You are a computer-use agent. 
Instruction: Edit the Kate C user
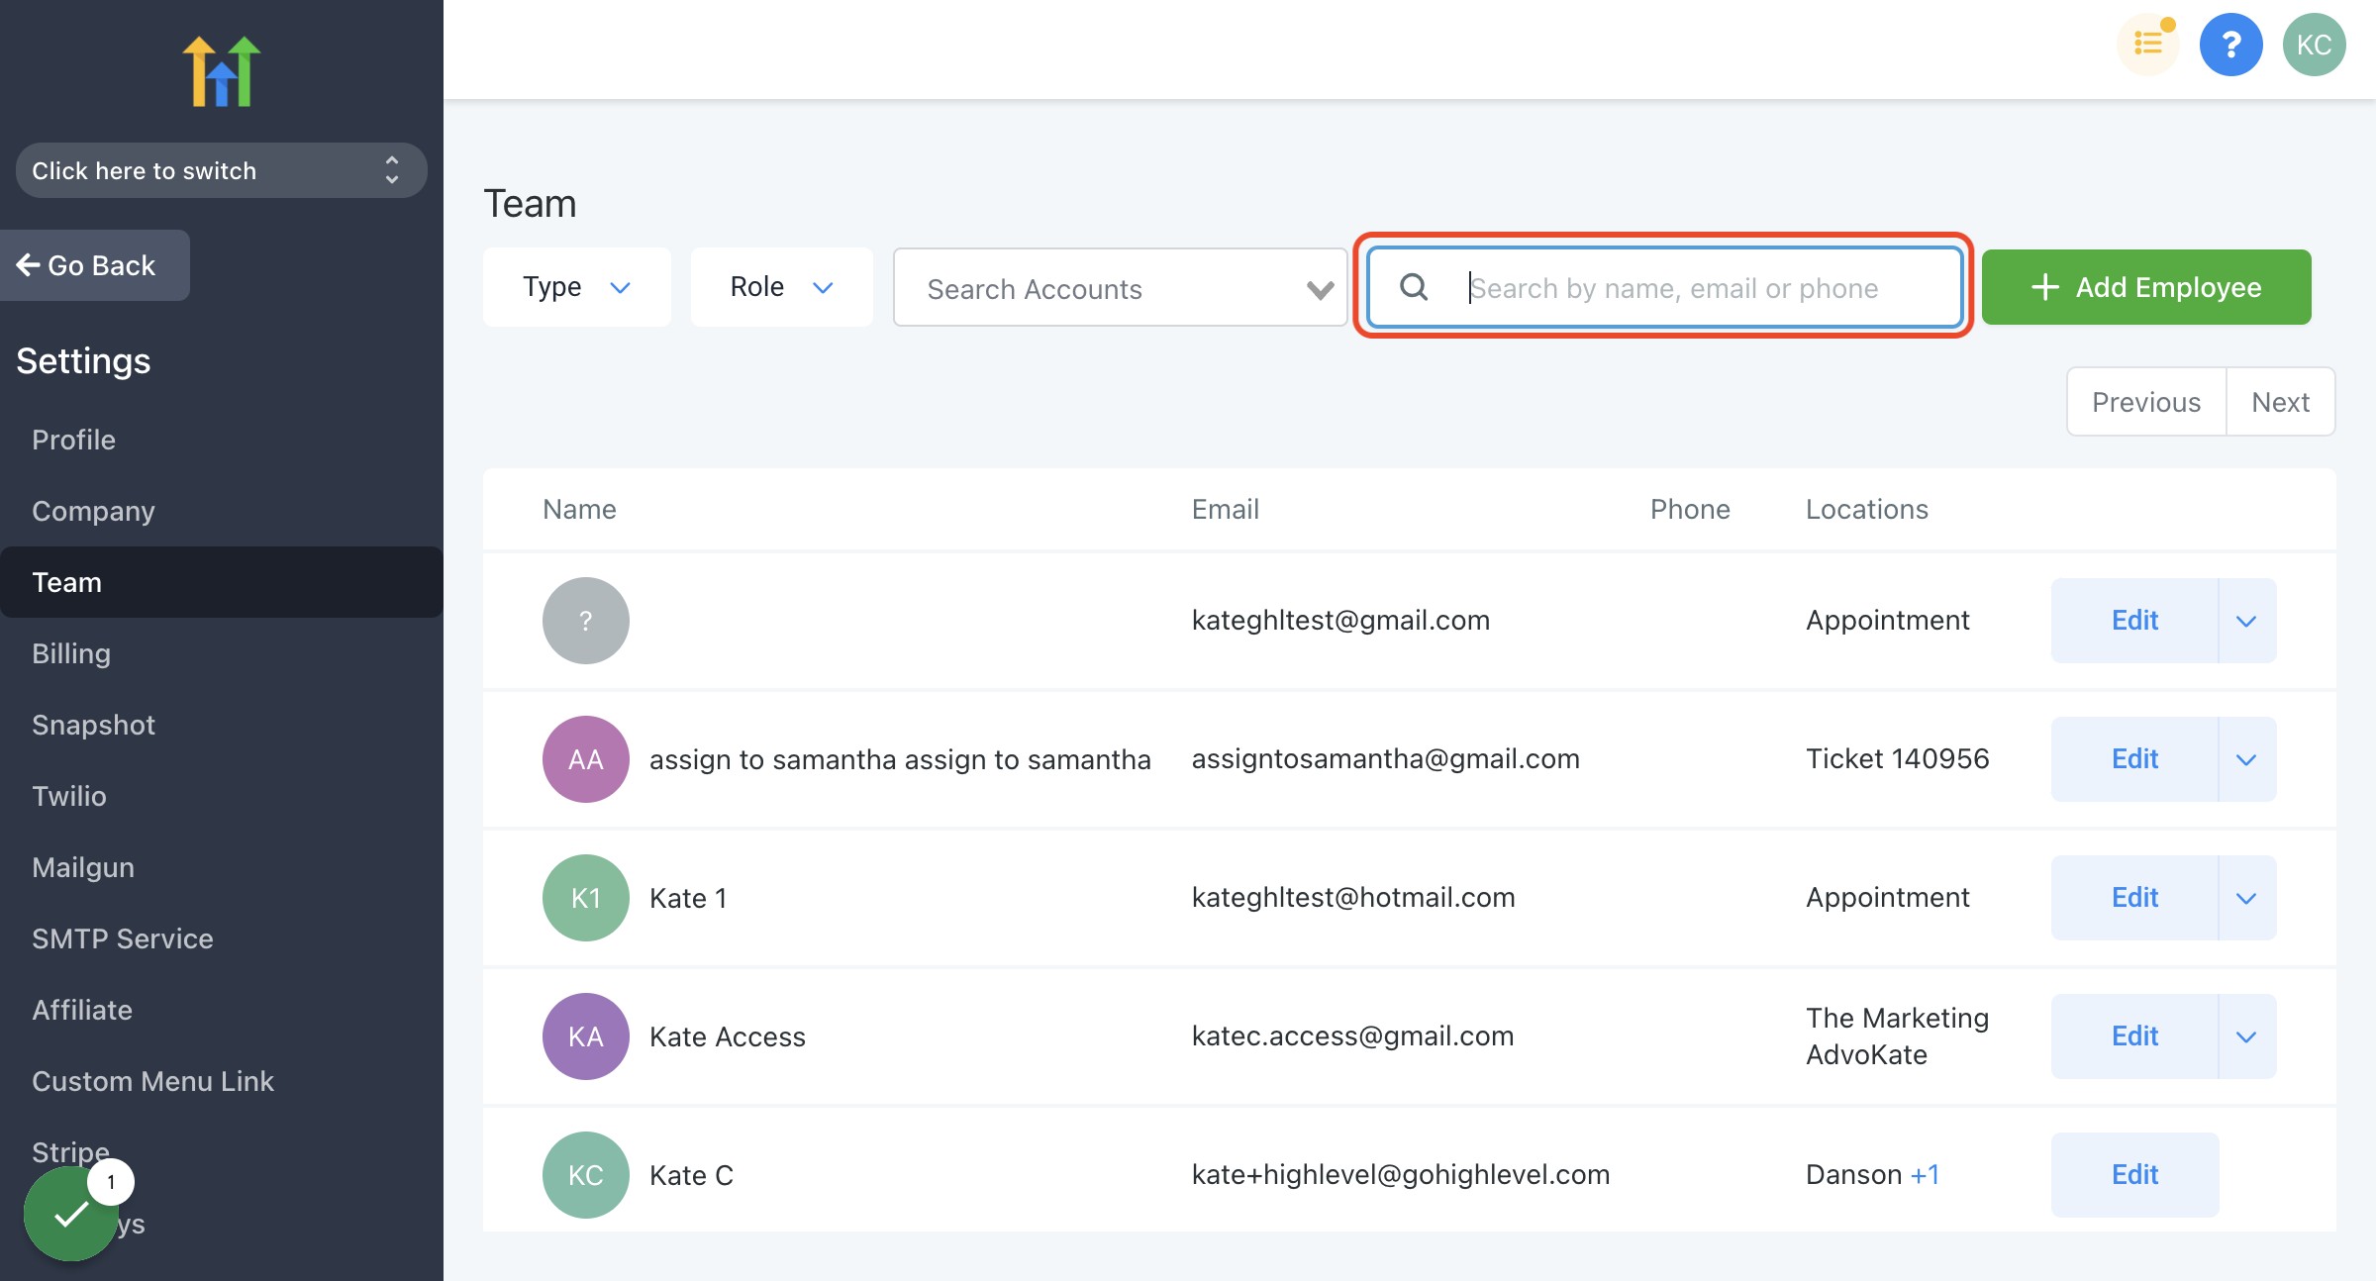click(2134, 1175)
